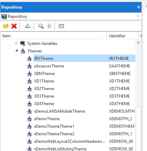The height and width of the screenshot is (151, 147).
Task: Click the red X delete icon
Action: [14, 26]
